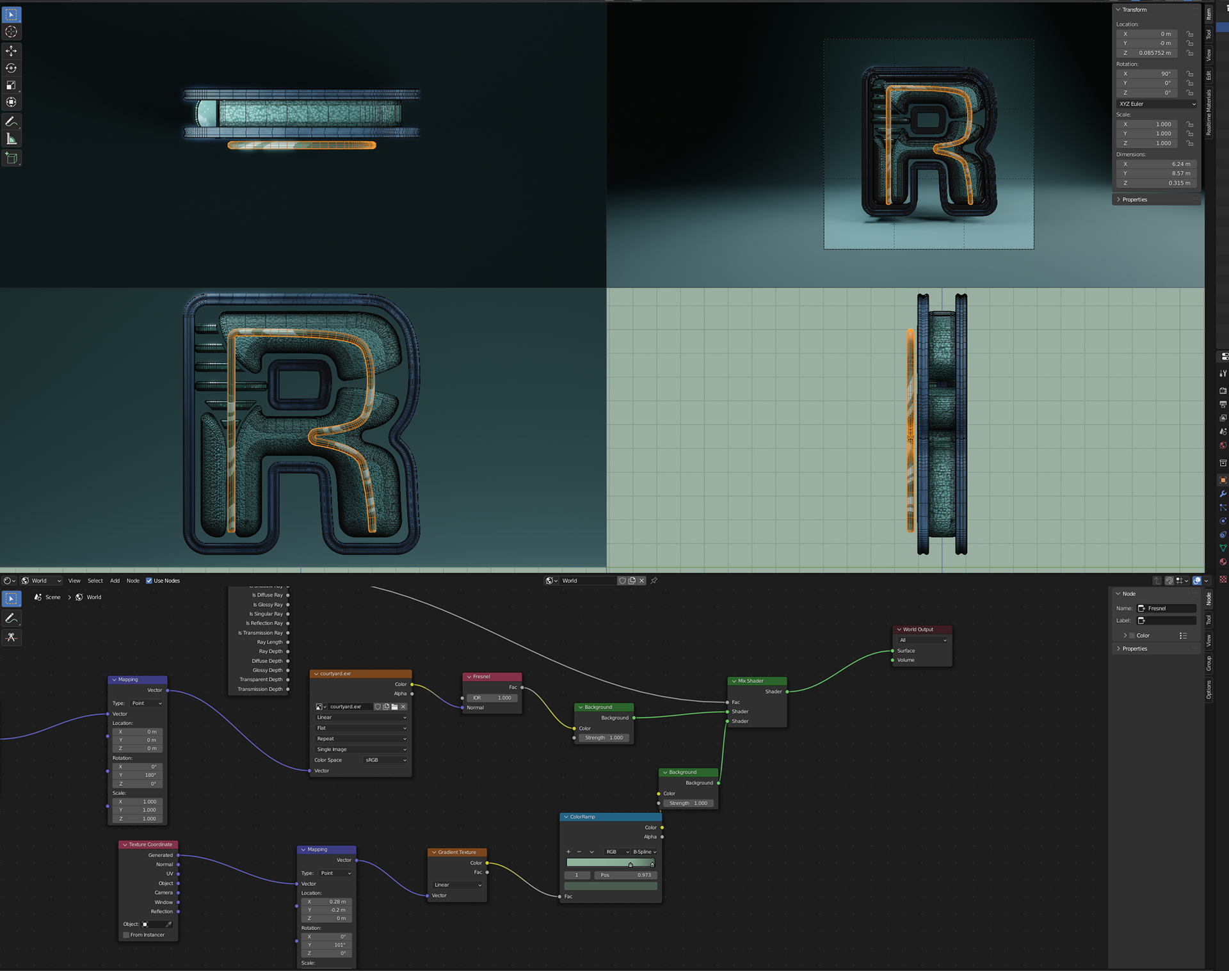
Task: Expand the Properties panel in Transform sidebar
Action: tap(1134, 200)
